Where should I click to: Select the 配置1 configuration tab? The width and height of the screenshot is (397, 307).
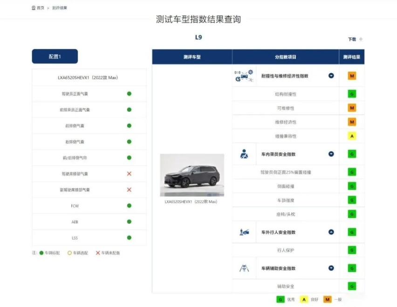55,56
